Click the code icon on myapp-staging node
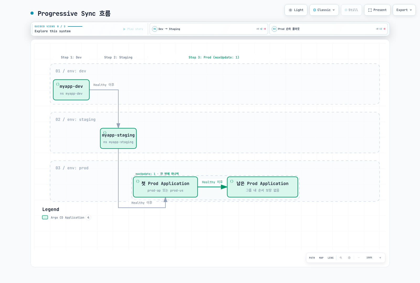This screenshot has width=420, height=283. coord(105,133)
